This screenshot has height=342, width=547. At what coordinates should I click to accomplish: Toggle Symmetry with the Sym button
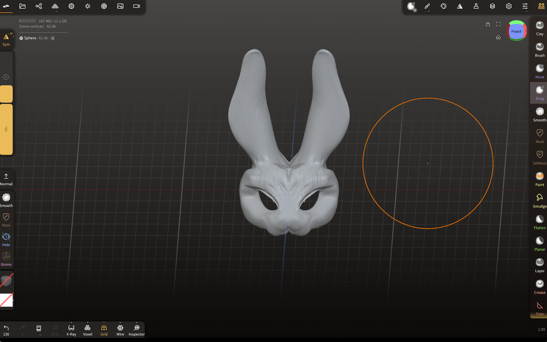point(6,39)
